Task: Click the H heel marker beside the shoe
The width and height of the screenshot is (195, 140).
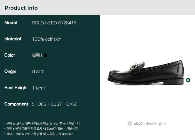Action: (188, 80)
